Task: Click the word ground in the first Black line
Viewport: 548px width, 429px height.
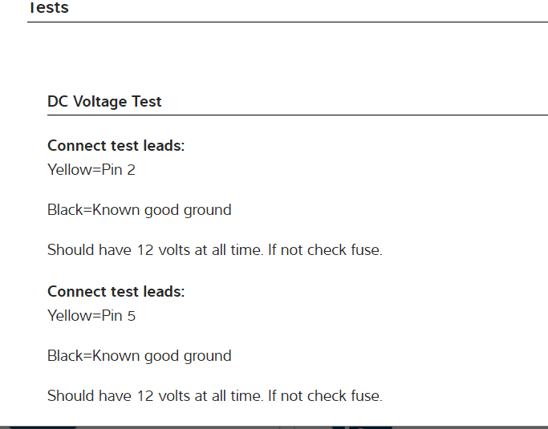Action: point(208,211)
